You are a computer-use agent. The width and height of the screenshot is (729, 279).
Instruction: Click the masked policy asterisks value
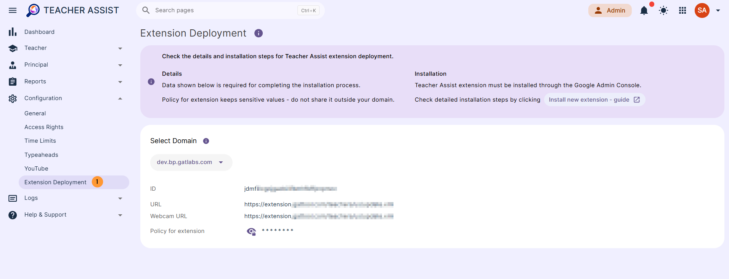click(x=278, y=230)
